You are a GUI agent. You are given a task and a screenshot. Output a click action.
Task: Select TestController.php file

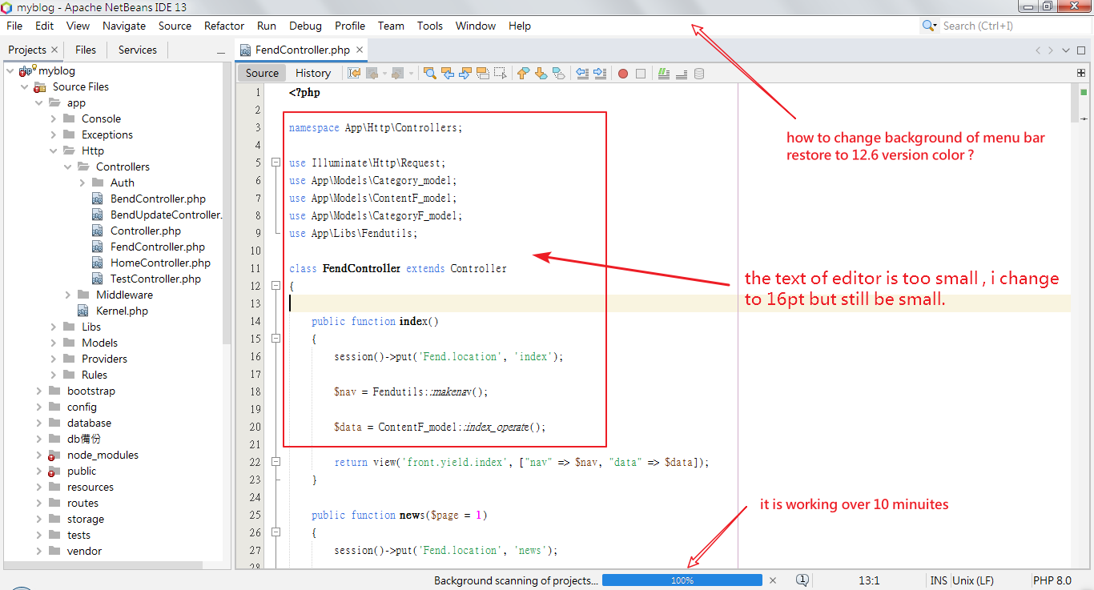pyautogui.click(x=155, y=279)
